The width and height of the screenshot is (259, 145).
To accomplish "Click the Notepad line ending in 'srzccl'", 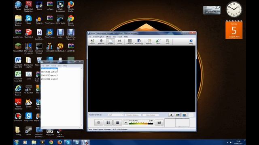I will pyautogui.click(x=49, y=75).
